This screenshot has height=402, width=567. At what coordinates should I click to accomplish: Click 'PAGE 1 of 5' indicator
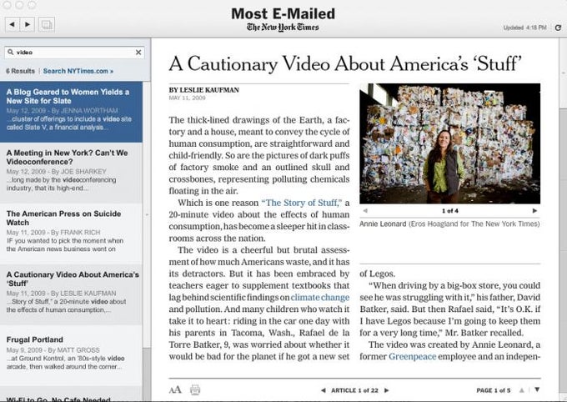click(494, 390)
